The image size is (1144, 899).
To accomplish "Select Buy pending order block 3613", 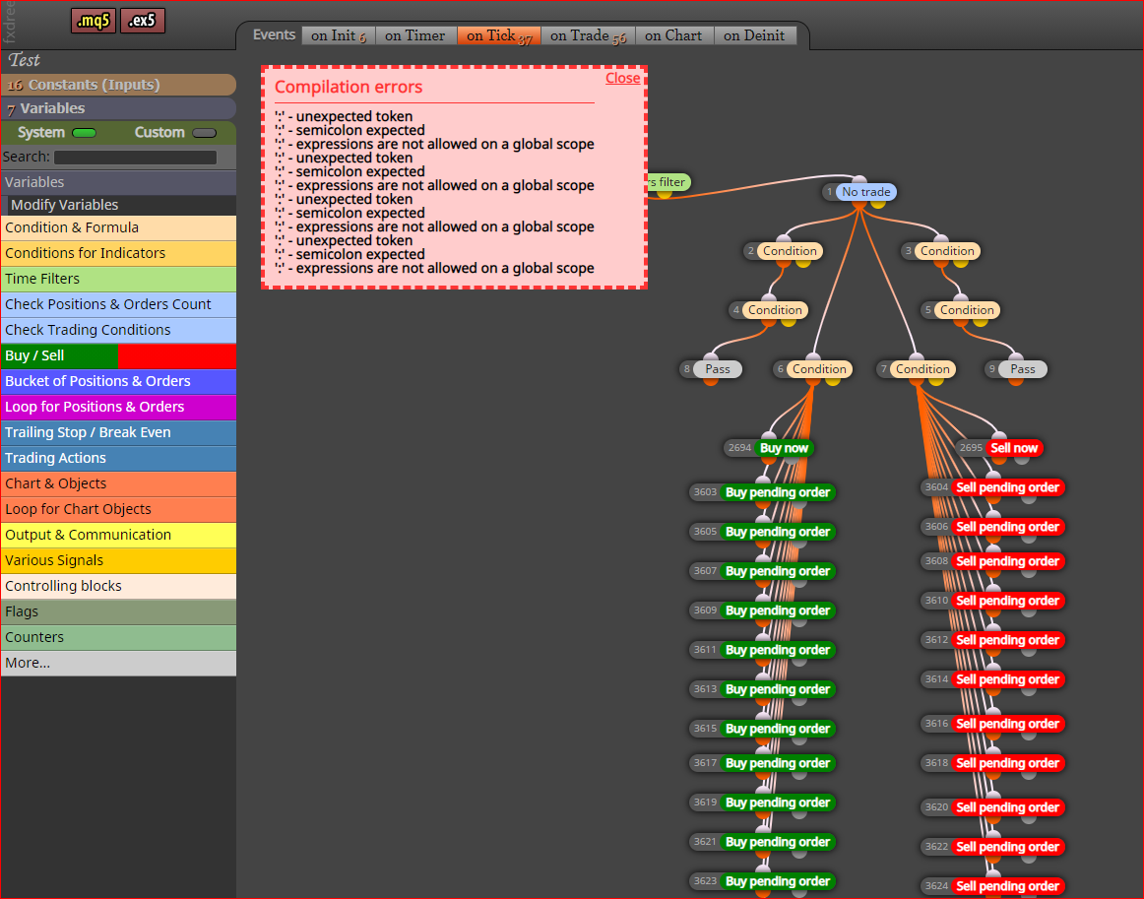I will [x=777, y=689].
